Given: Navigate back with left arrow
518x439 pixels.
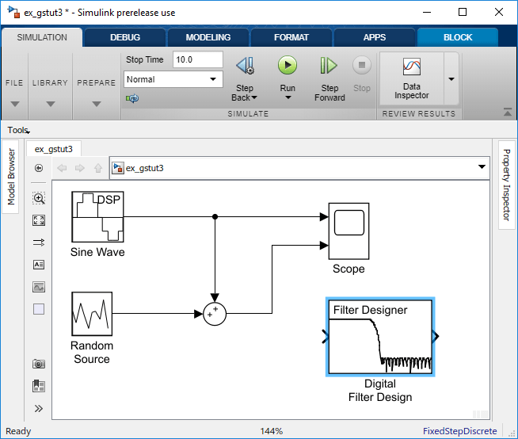Looking at the screenshot, I should point(62,168).
